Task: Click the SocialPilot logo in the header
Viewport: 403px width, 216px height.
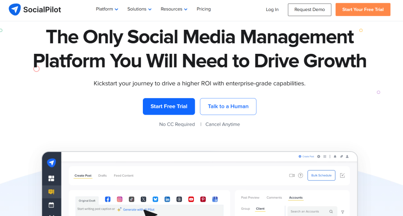Action: pos(35,9)
